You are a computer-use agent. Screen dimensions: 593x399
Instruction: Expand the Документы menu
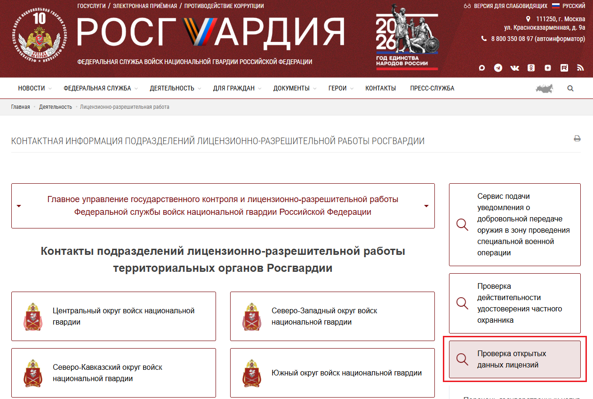[x=295, y=88]
